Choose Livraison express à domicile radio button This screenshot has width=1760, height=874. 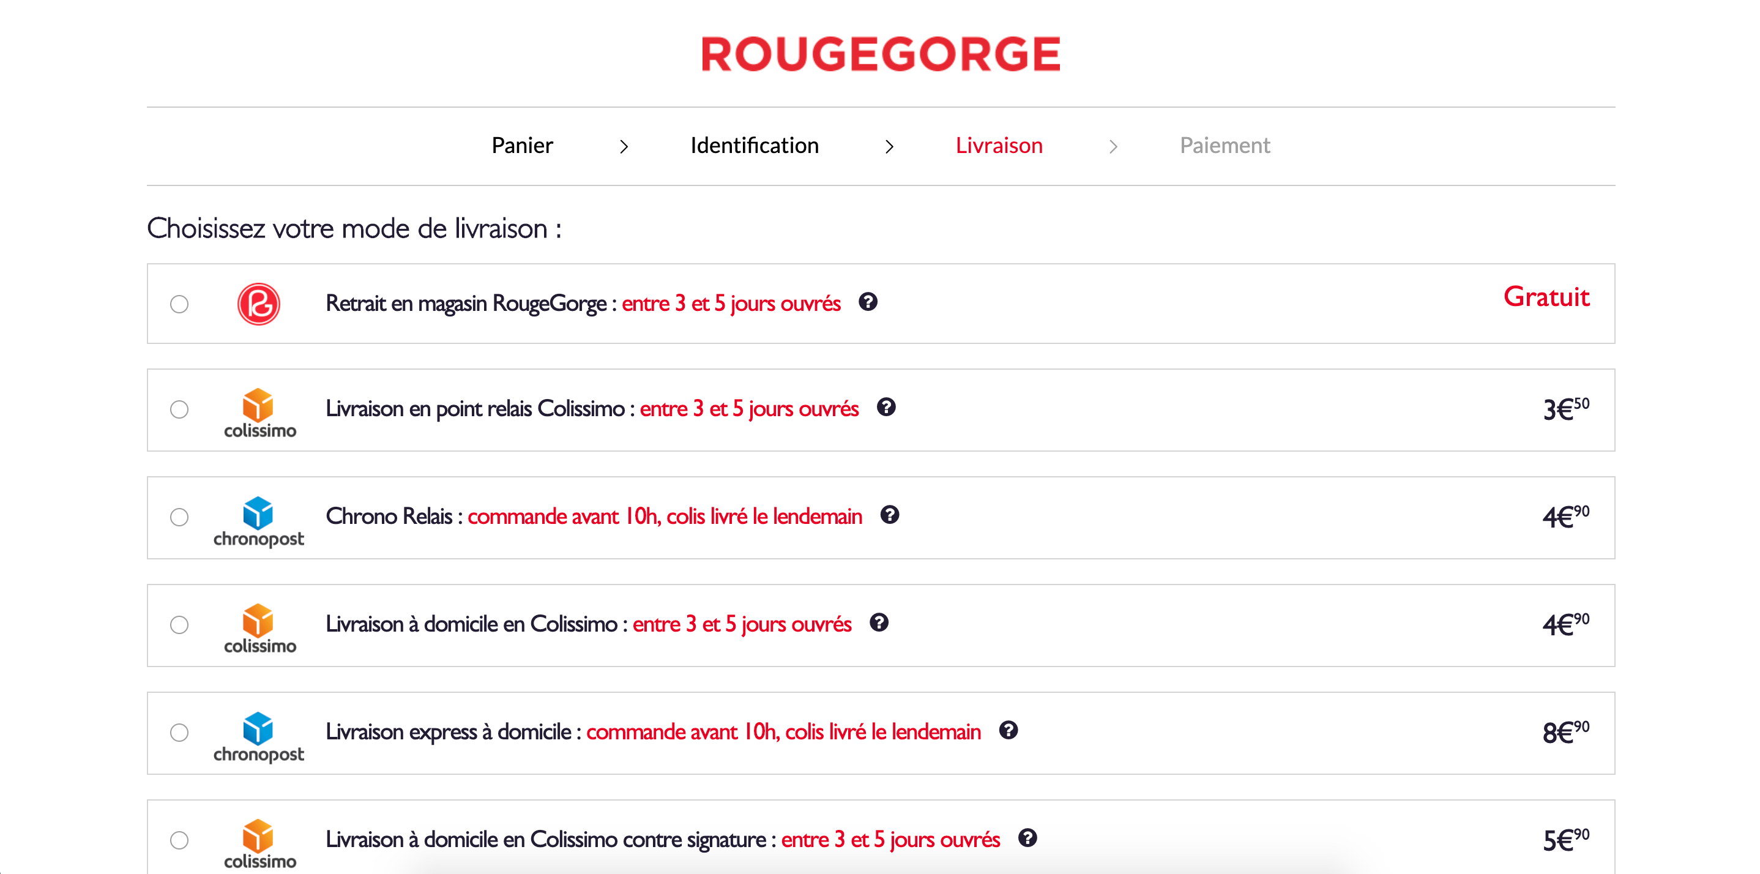(180, 733)
